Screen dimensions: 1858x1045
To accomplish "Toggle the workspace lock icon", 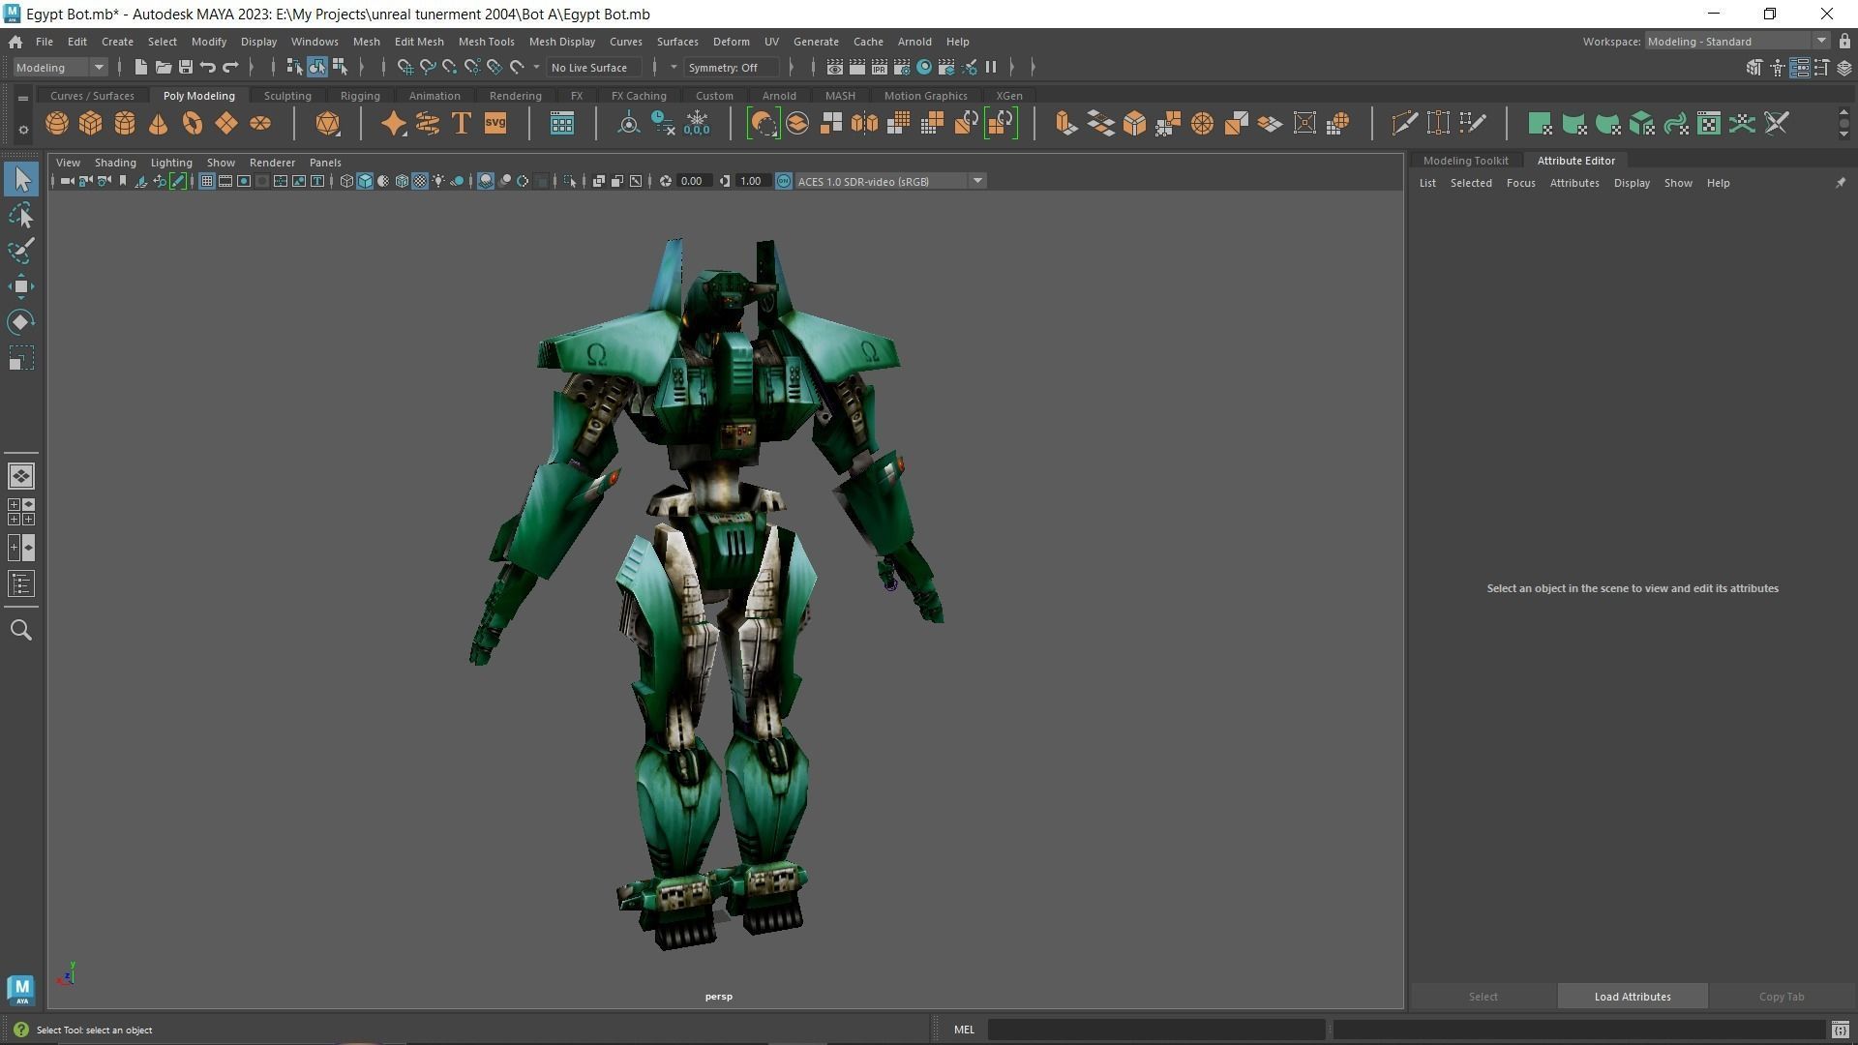I will [x=1844, y=41].
